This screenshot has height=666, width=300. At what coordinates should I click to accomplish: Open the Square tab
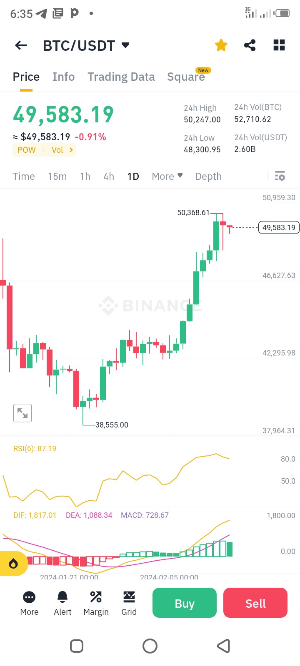pyautogui.click(x=186, y=77)
